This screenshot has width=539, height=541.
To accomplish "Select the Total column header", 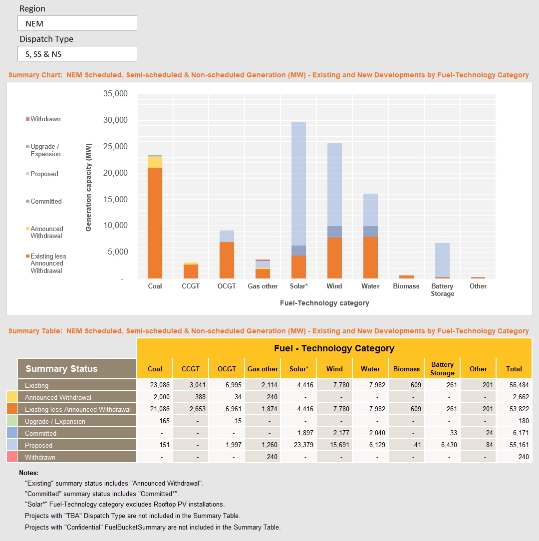I will pyautogui.click(x=514, y=368).
